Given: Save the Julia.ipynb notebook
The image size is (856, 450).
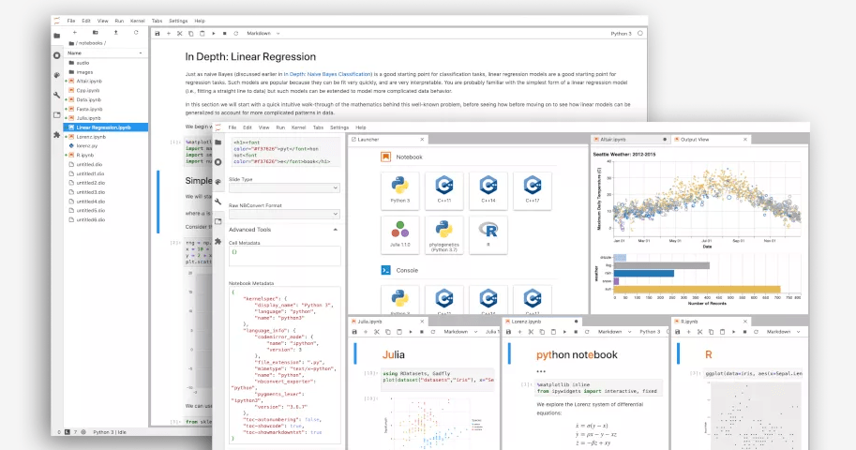Looking at the screenshot, I should [x=354, y=332].
